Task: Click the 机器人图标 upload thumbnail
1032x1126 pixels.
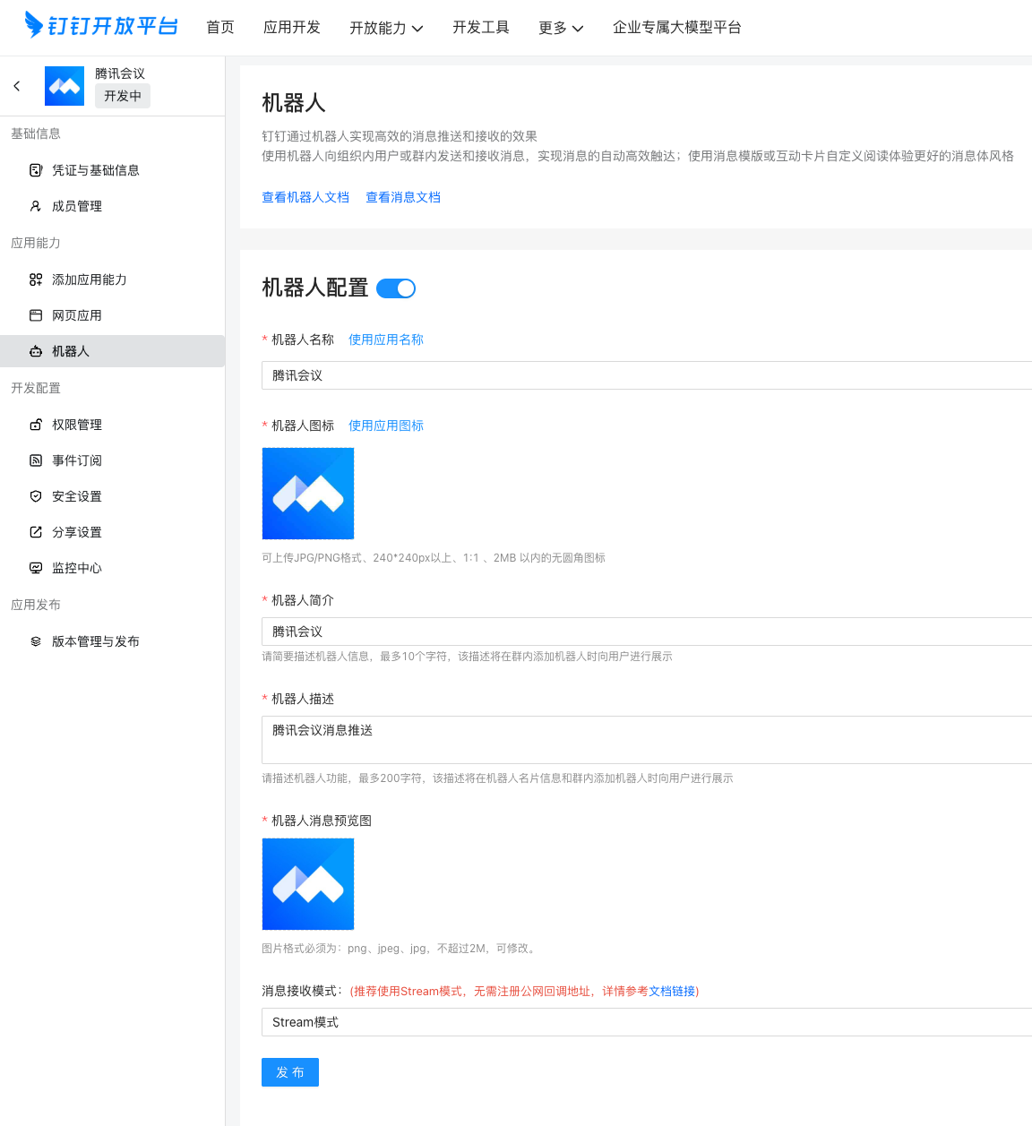Action: 308,494
